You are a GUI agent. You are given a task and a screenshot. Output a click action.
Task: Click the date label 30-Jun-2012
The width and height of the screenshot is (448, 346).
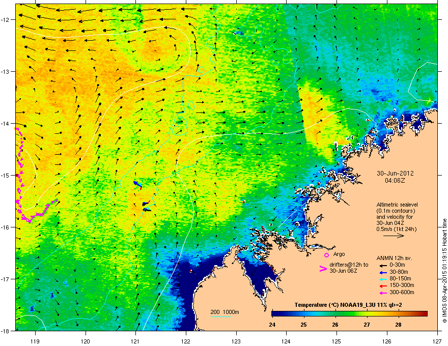[395, 174]
